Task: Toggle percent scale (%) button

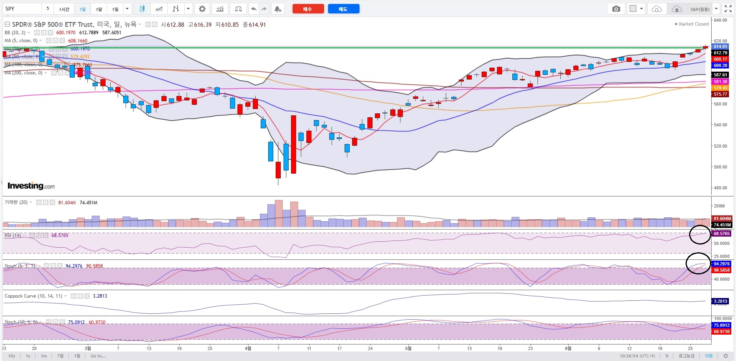Action: 667,356
